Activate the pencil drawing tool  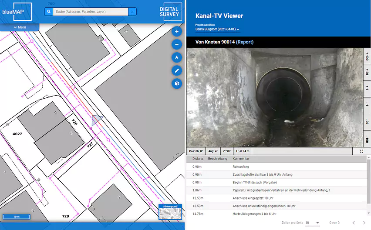tap(177, 70)
